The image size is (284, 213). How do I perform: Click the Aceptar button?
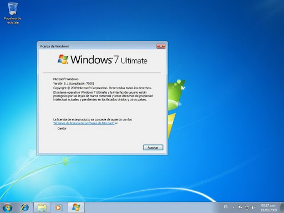(153, 148)
